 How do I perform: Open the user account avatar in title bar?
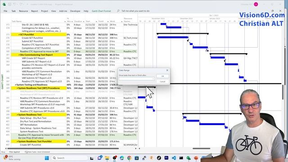256,4
